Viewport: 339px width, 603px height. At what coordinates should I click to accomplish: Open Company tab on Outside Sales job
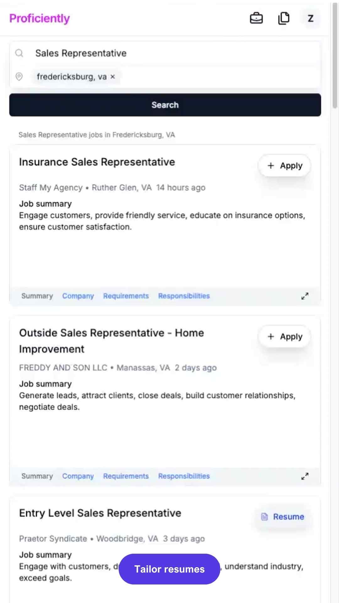pos(78,476)
